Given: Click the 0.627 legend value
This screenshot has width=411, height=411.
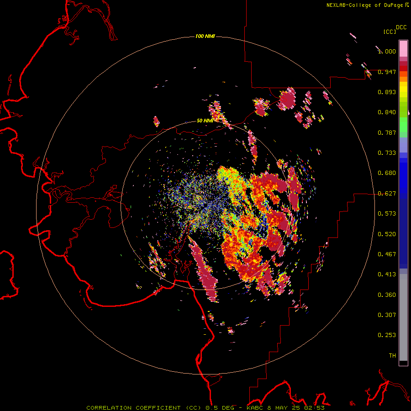Looking at the screenshot, I should tap(387, 194).
